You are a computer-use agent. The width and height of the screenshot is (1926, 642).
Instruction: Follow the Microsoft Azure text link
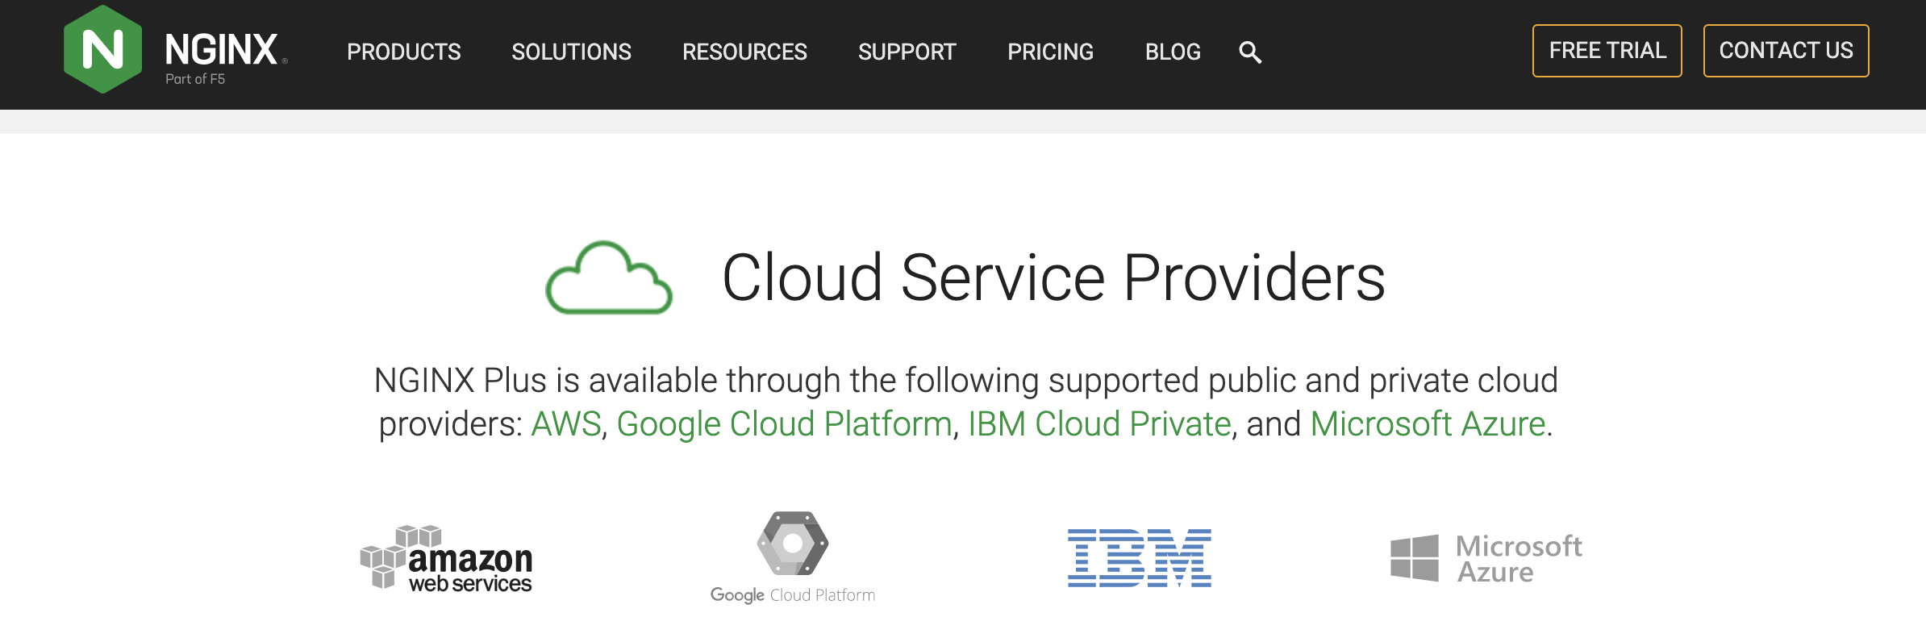1428,424
